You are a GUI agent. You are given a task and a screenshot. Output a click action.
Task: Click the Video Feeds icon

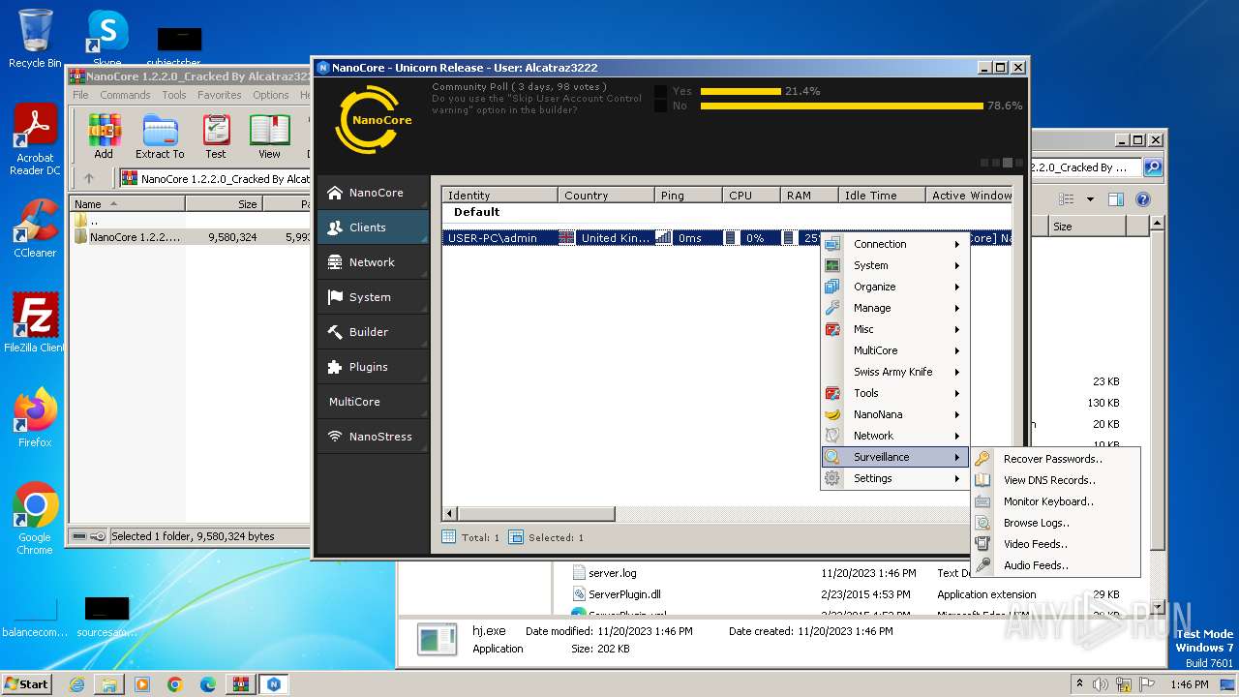[982, 544]
